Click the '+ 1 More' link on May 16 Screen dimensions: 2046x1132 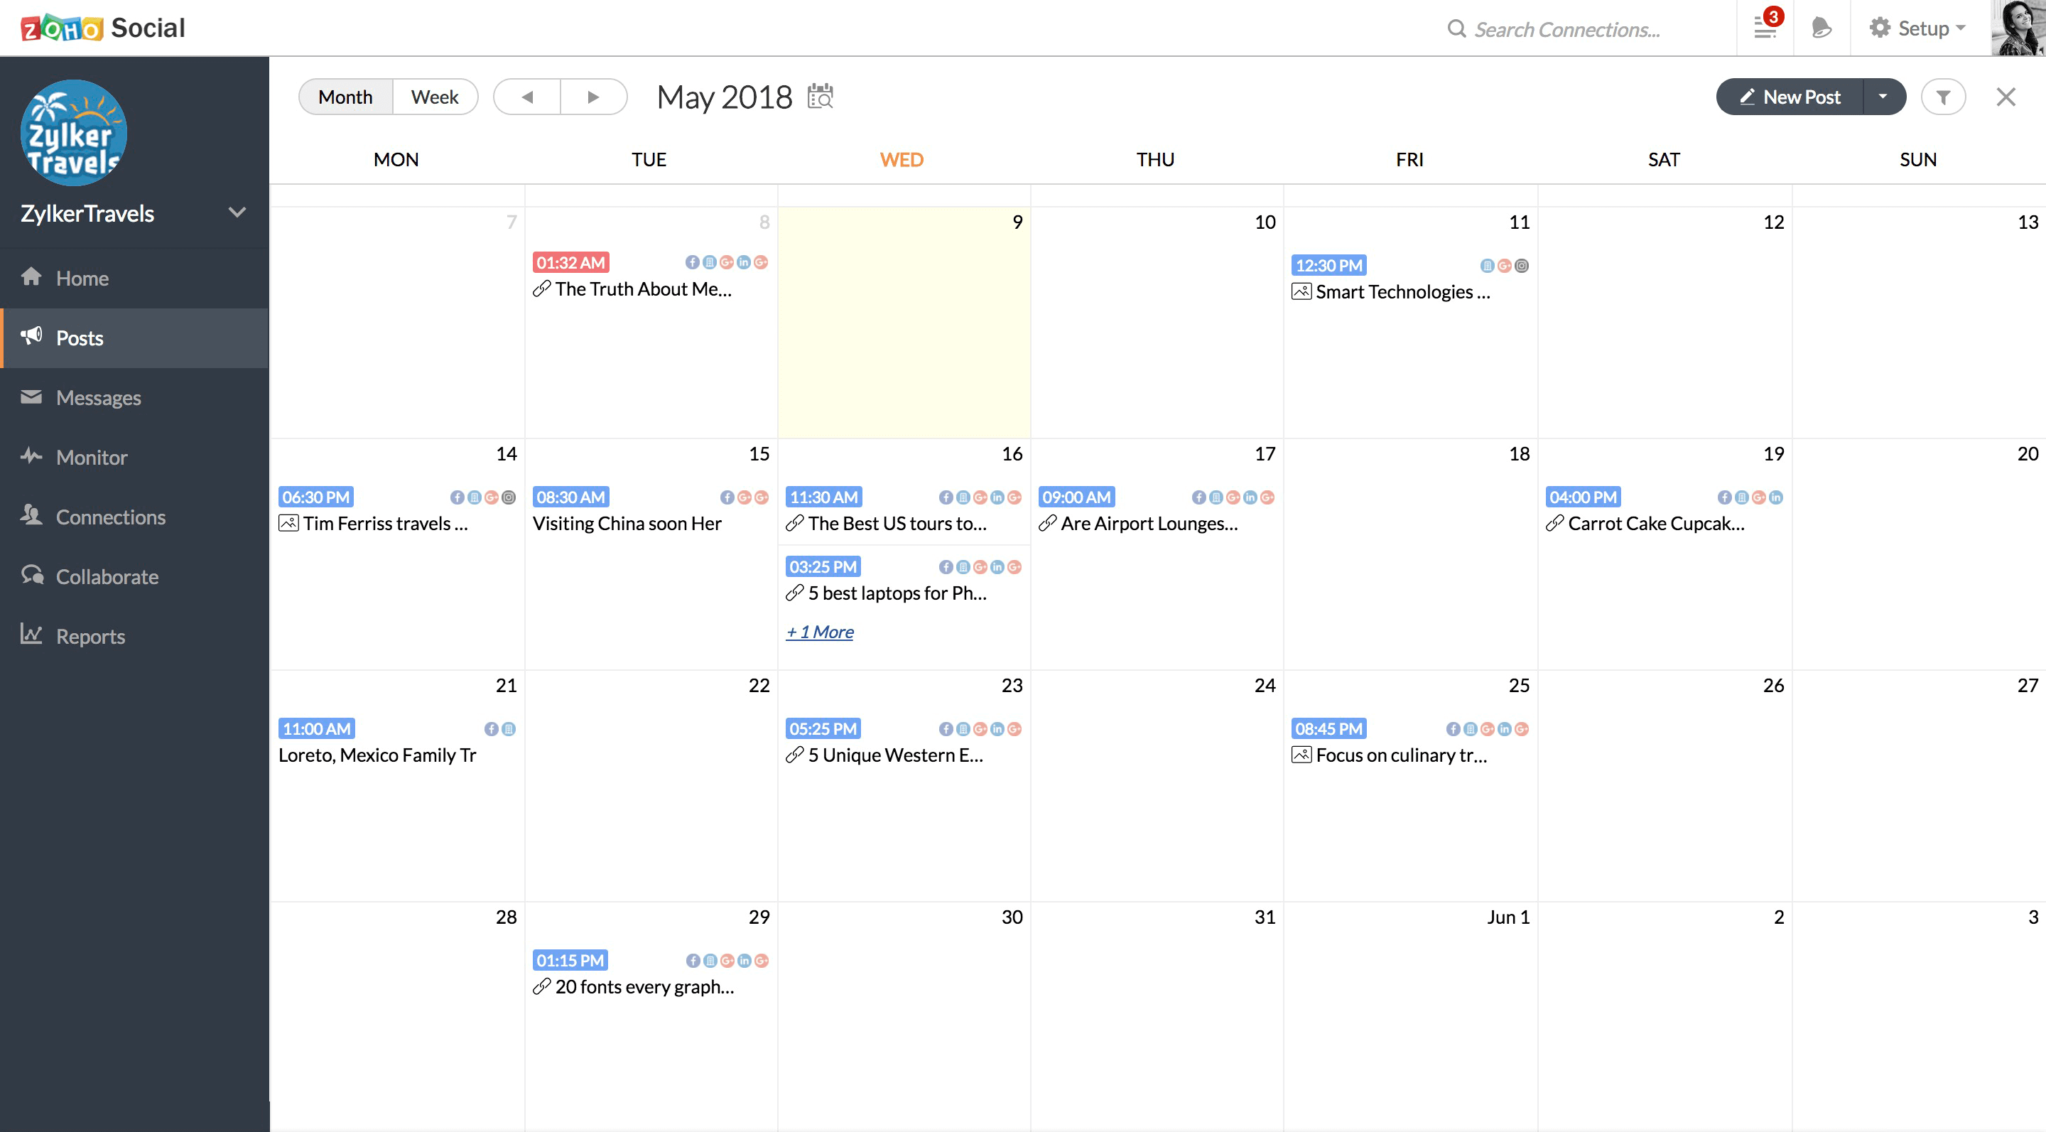(x=820, y=632)
